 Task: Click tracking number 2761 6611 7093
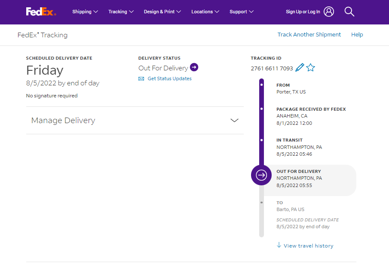tap(272, 68)
